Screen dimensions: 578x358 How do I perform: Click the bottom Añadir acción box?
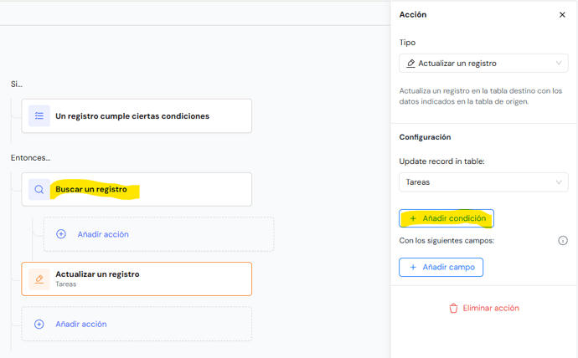point(137,325)
